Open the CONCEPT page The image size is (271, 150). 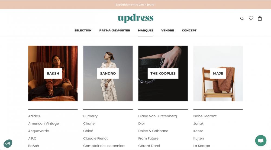click(189, 30)
